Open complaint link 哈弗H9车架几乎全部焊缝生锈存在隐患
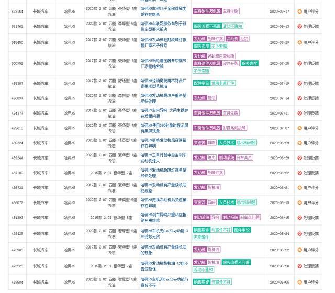 (x=163, y=12)
